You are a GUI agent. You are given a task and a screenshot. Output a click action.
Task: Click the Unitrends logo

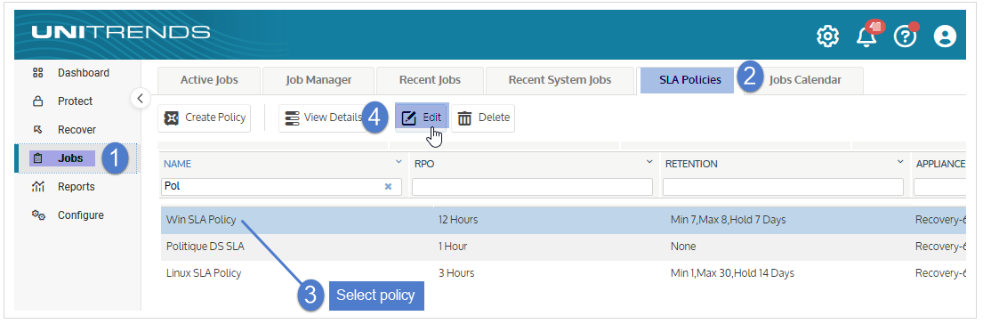(120, 32)
